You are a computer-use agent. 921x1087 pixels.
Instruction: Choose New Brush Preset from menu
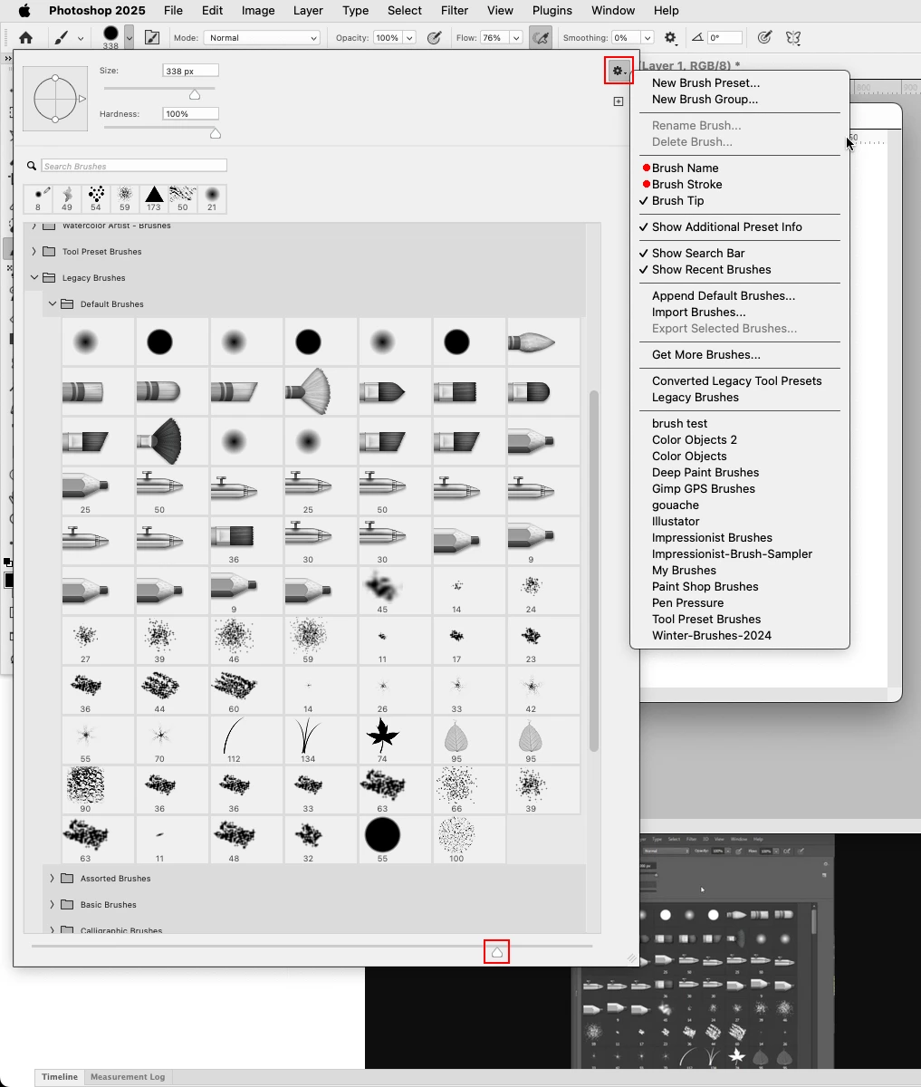tap(705, 82)
